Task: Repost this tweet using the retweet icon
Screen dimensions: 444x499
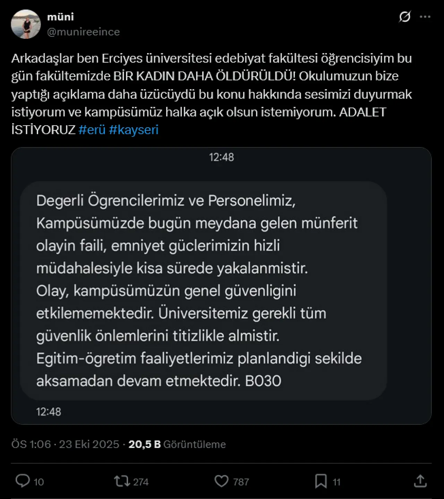Action: [122, 481]
